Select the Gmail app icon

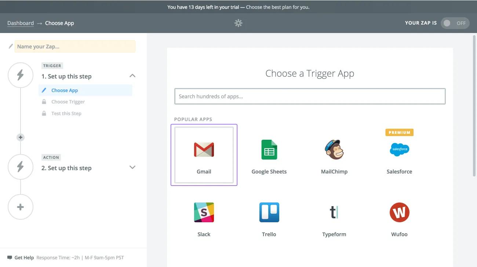[x=204, y=150]
